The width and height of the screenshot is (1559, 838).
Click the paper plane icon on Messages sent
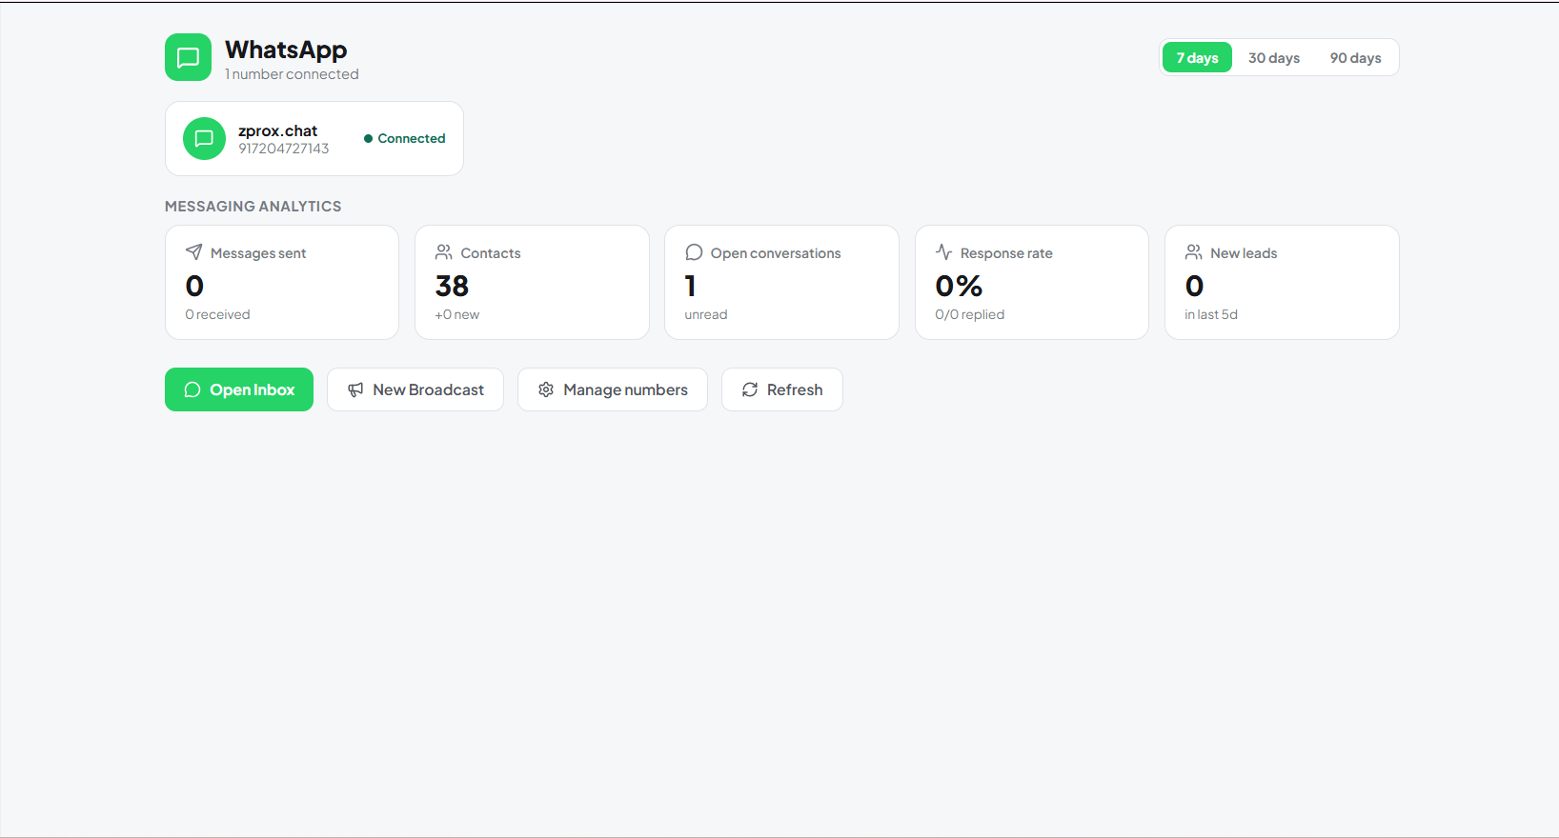[x=193, y=252]
